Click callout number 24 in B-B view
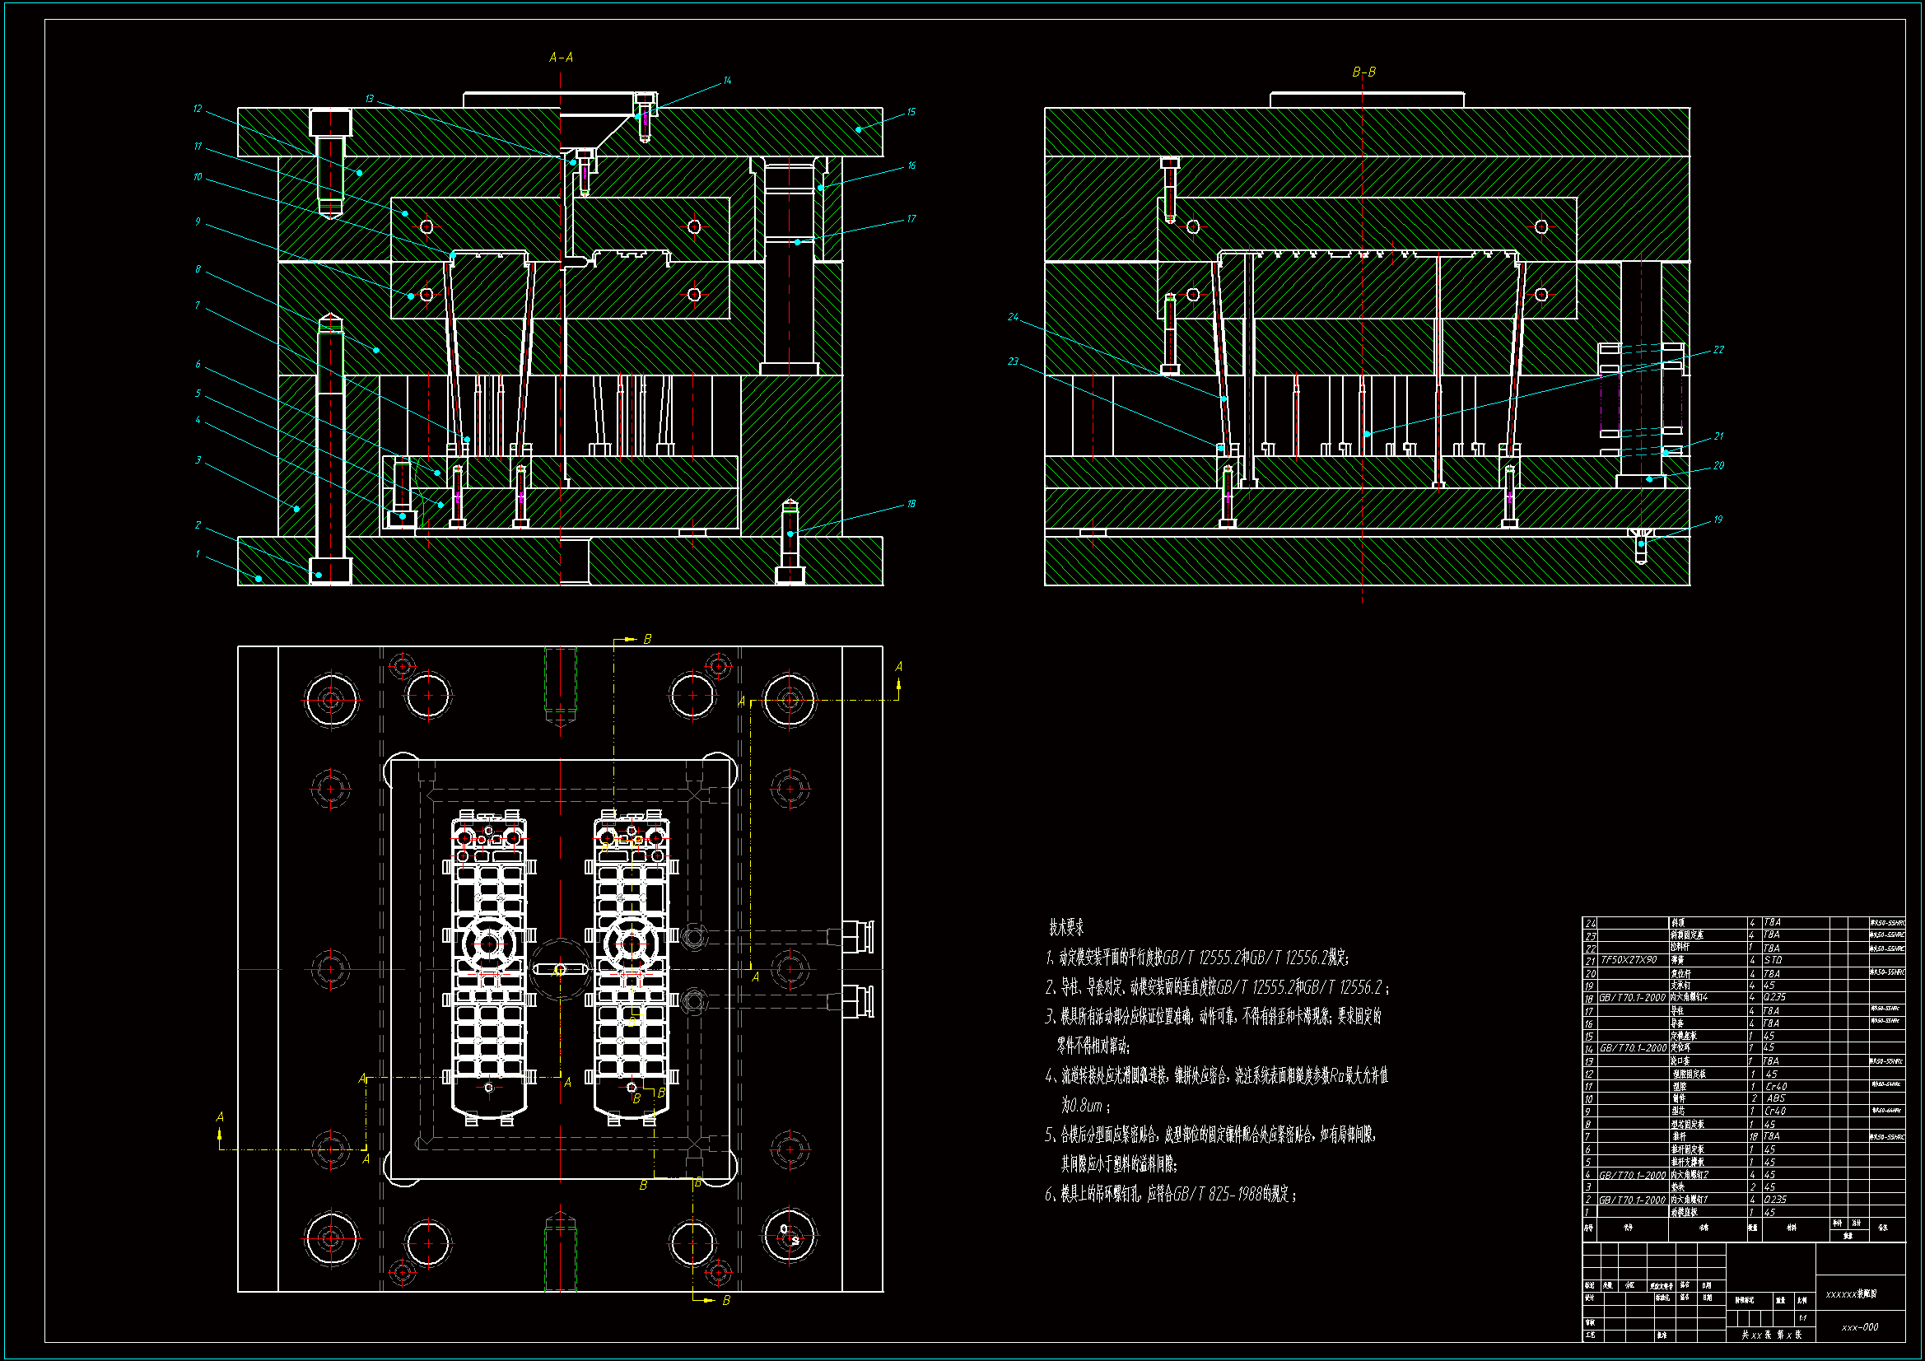The image size is (1925, 1361). 1013,317
